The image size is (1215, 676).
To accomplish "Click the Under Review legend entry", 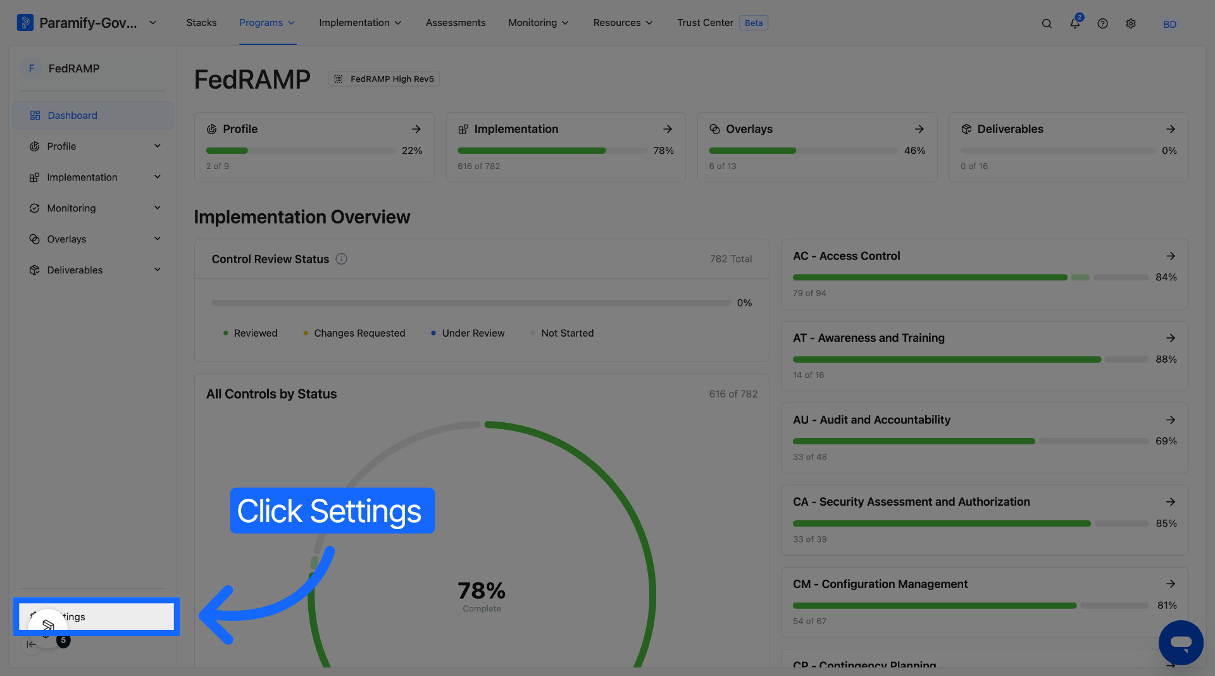I will tap(468, 334).
